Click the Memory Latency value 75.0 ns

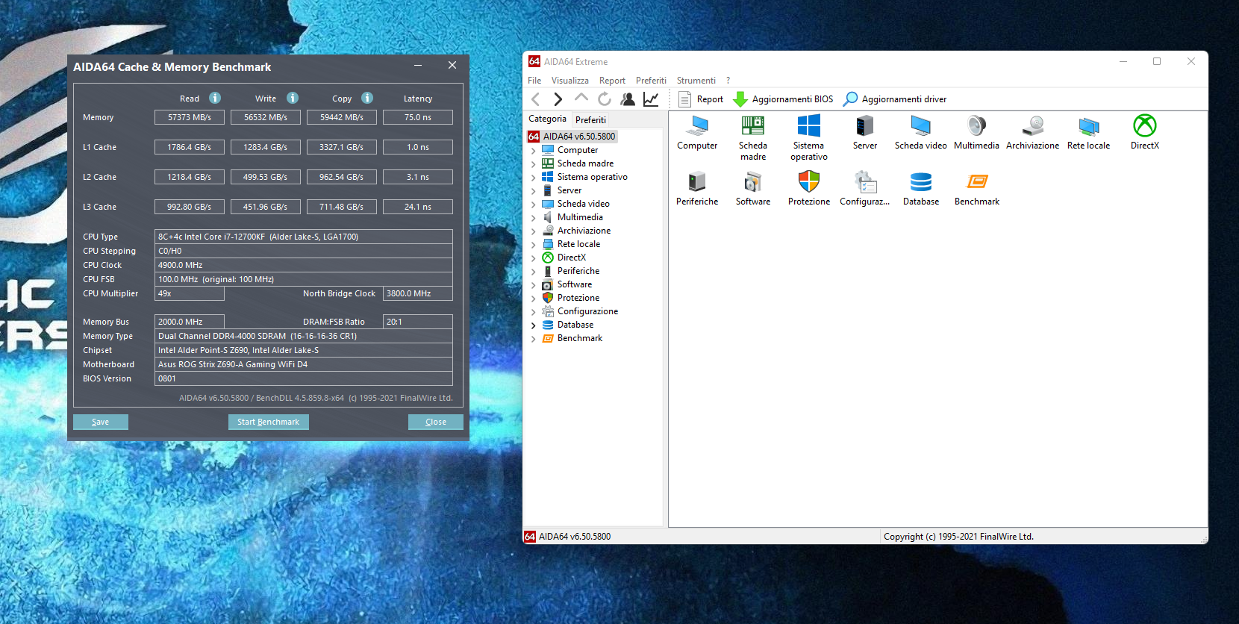(418, 117)
